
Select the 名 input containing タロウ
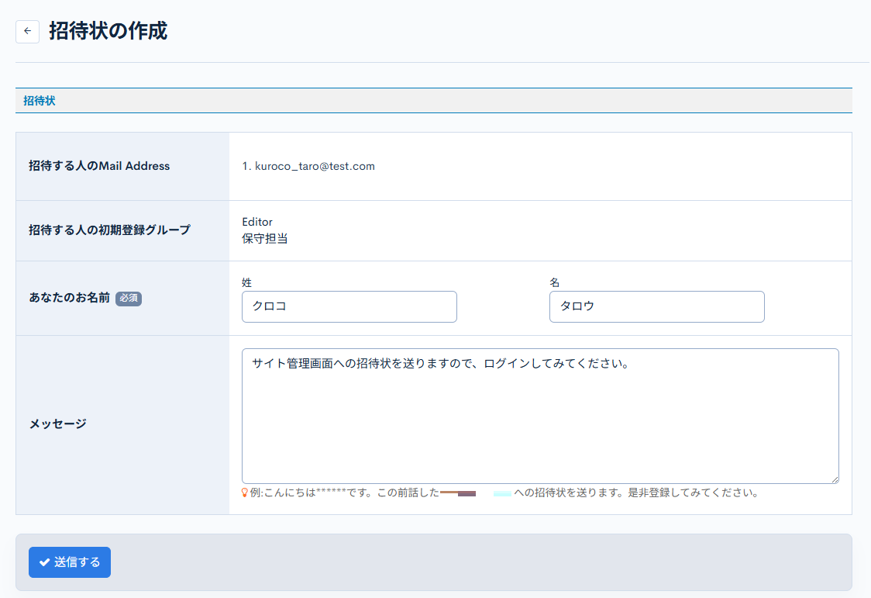pyautogui.click(x=656, y=306)
